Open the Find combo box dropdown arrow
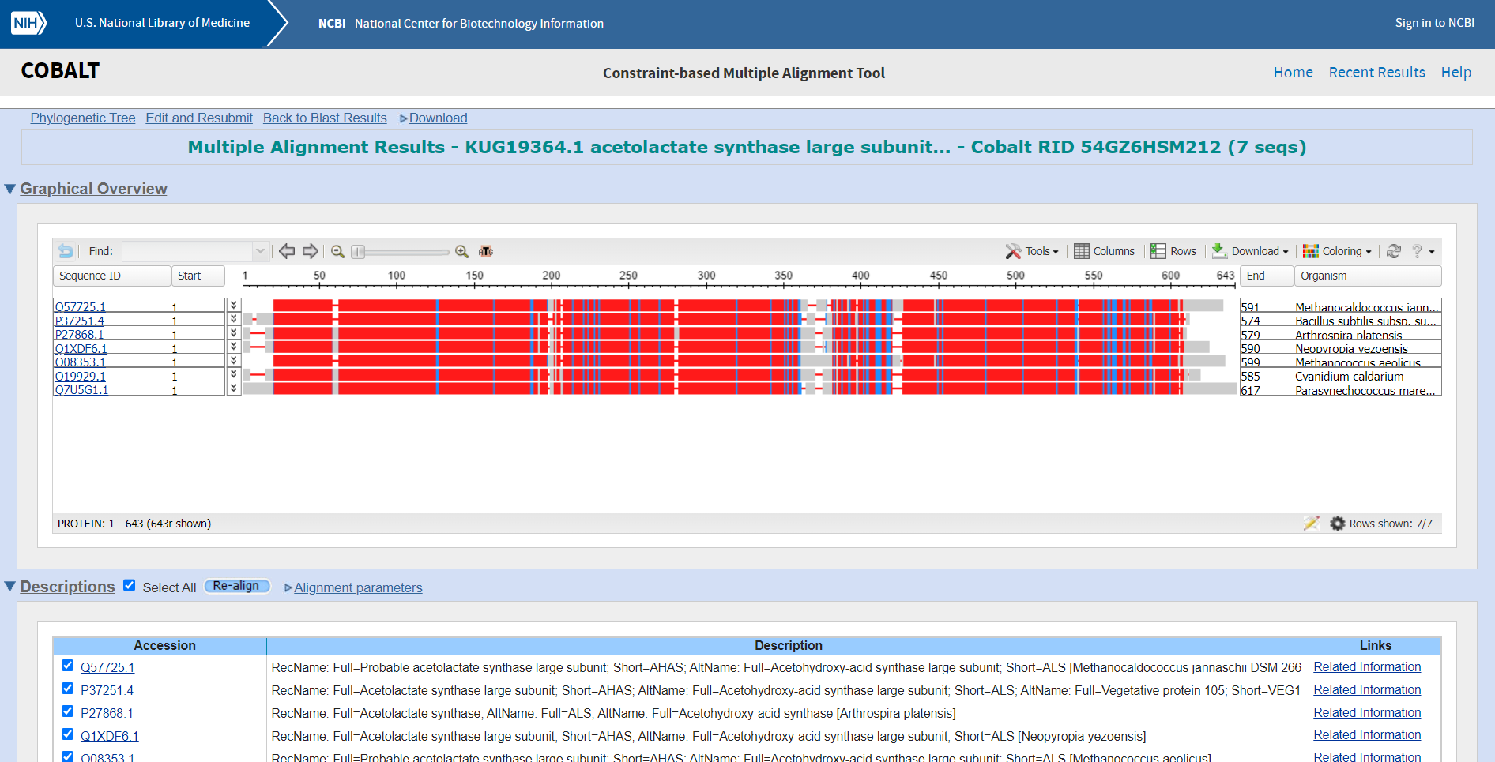 pyautogui.click(x=260, y=251)
